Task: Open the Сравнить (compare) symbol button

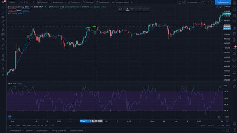Action: [x=43, y=2]
